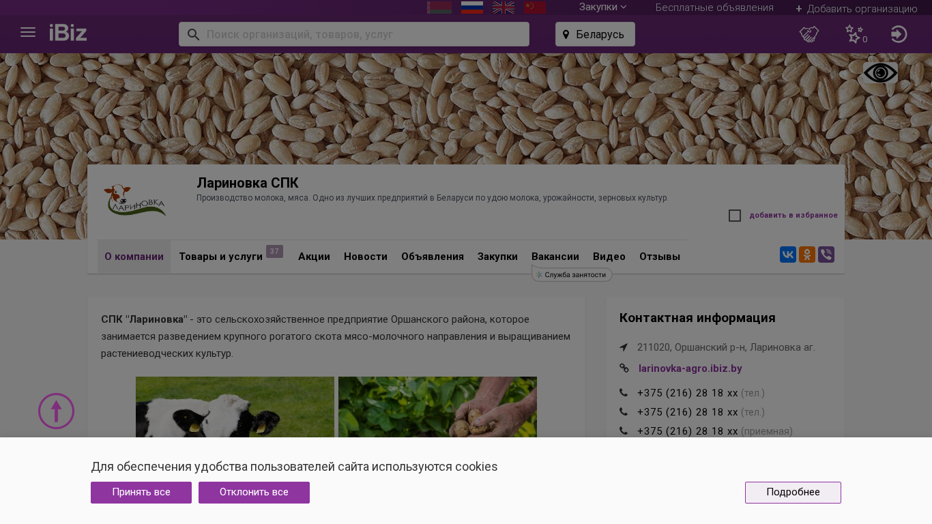
Task: Select the О компании tab
Action: click(134, 257)
